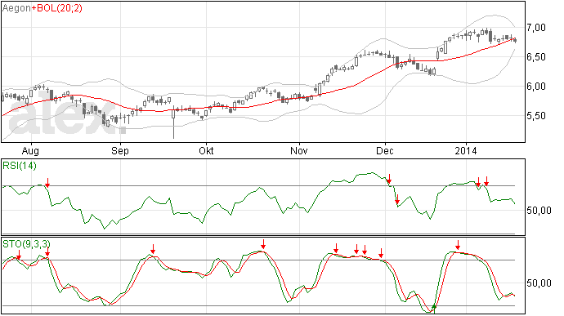Click the 7,00 price axis value
The height and width of the screenshot is (316, 564).
coord(536,27)
